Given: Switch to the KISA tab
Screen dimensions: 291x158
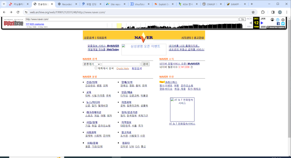Looking at the screenshot, I should (x=188, y=4).
